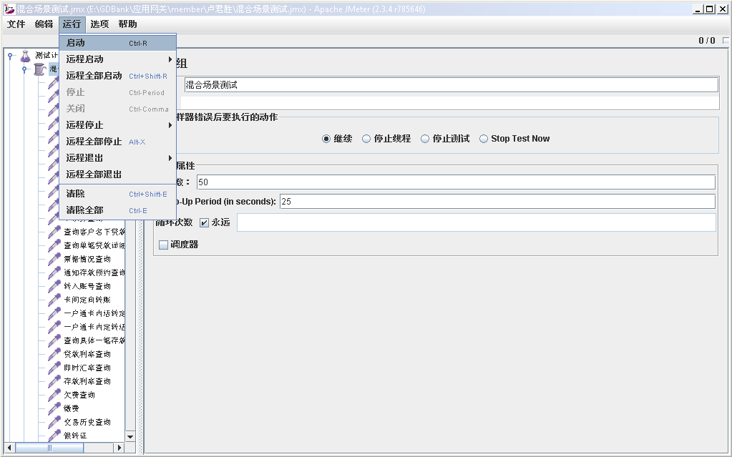
Task: Click the horizontal scrollbar thumb of tree
Action: point(49,448)
